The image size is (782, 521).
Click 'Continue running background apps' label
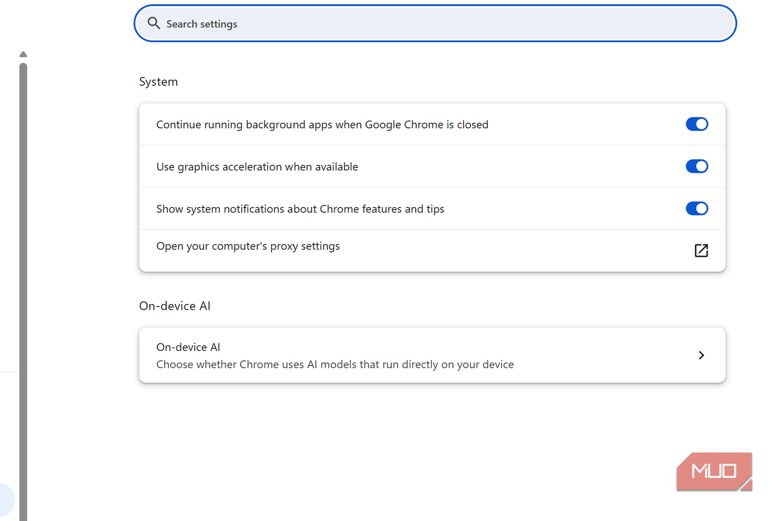pyautogui.click(x=322, y=125)
